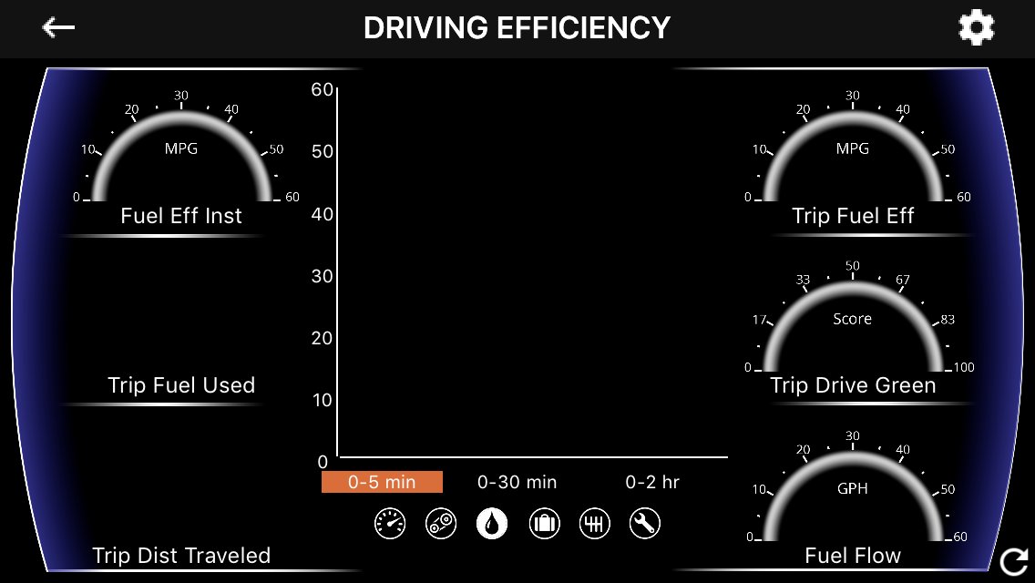Click the 60 value on graph axis
Screen dimensions: 1035x583
[323, 89]
